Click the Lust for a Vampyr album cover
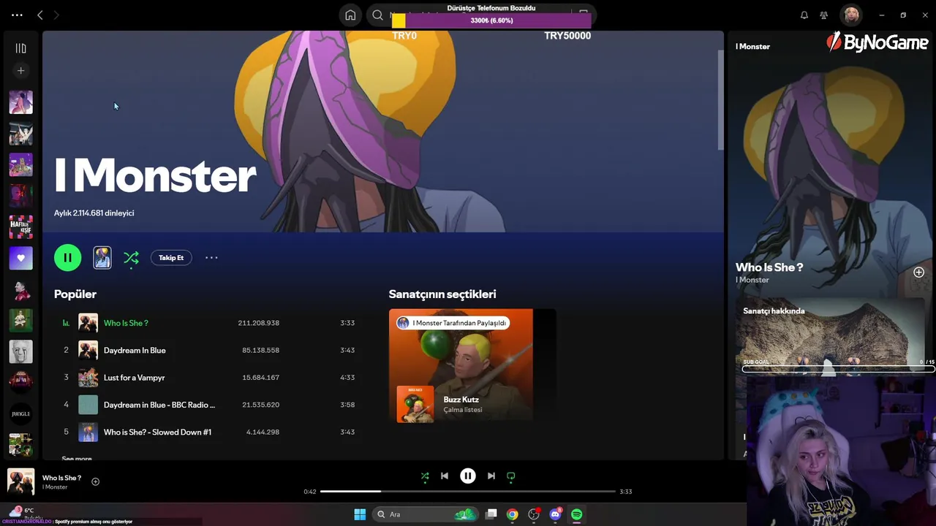 (88, 378)
